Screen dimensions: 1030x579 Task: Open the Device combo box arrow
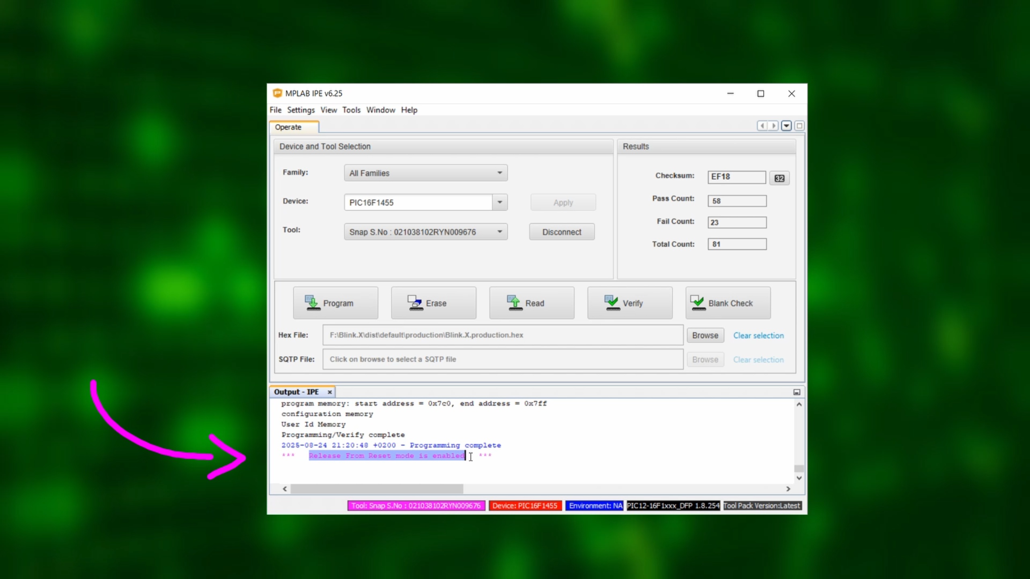[x=499, y=202]
